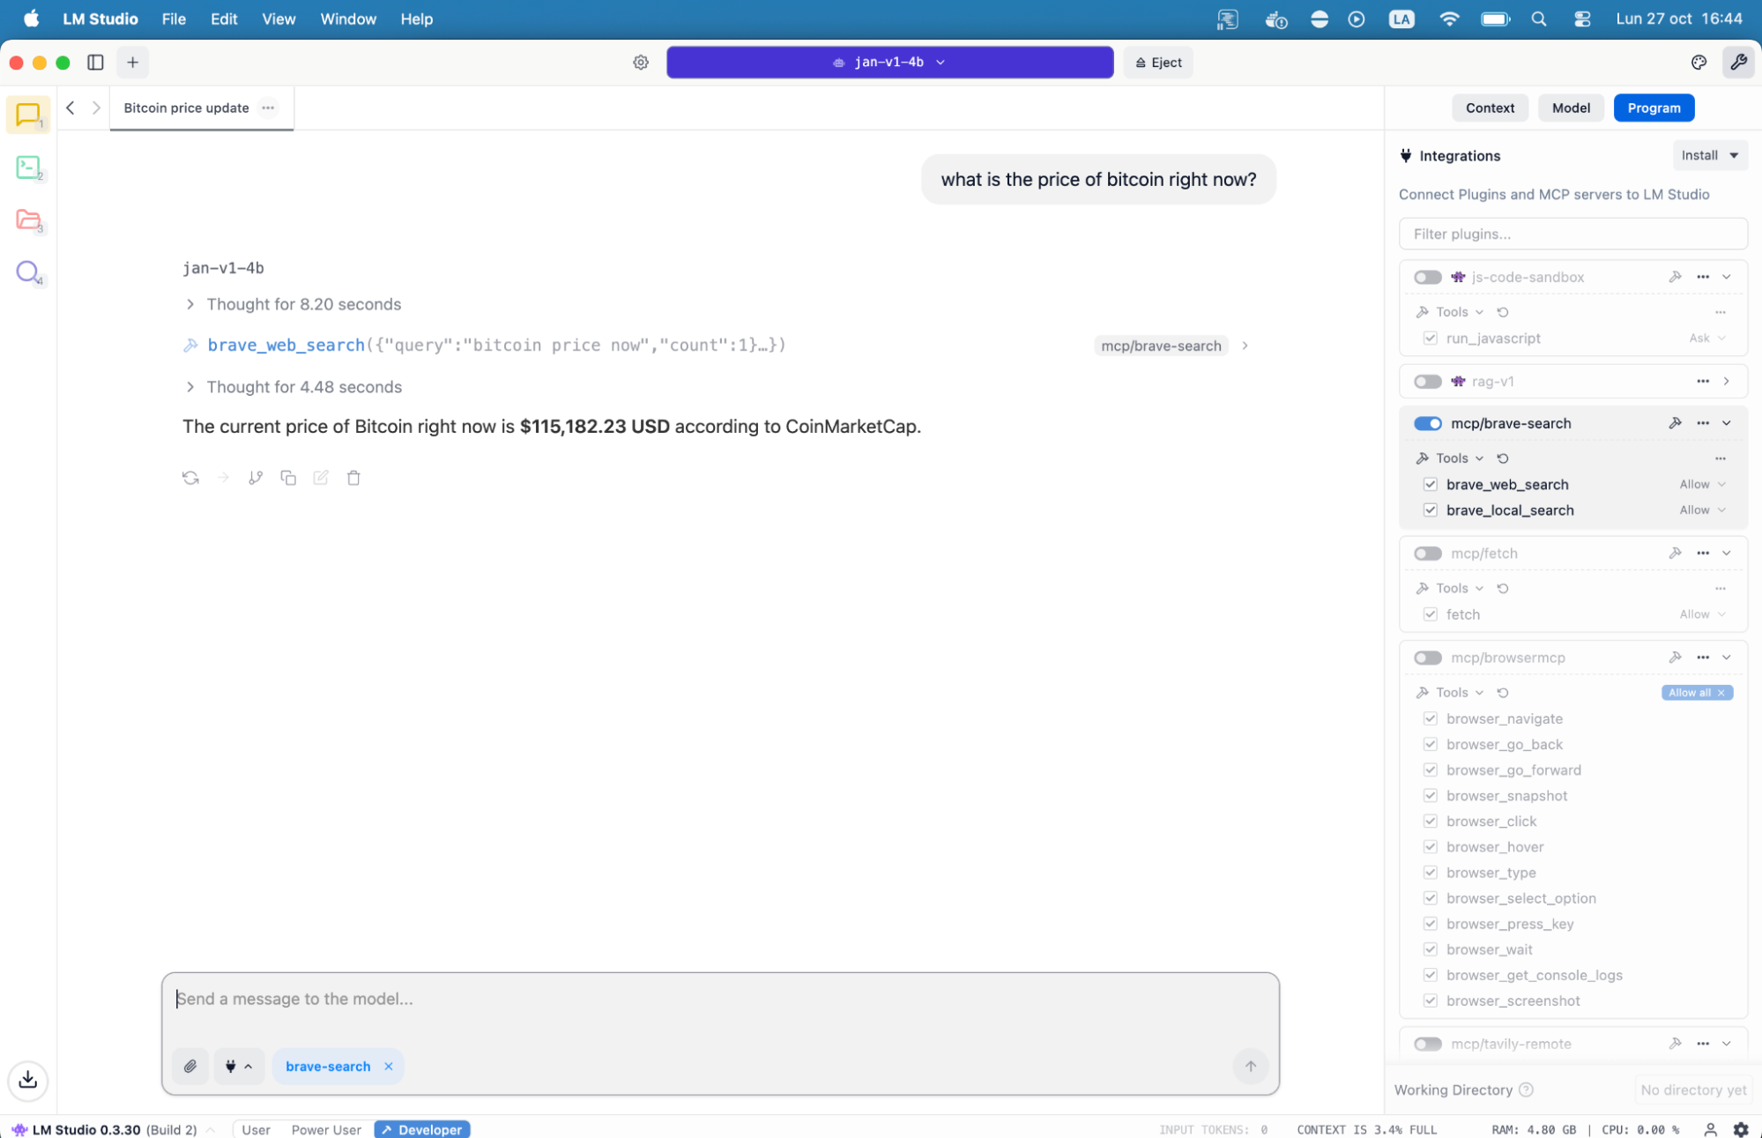Screen dimensions: 1762x1138
Task: Toggle the mcp/brave-search integration off
Action: point(1427,423)
